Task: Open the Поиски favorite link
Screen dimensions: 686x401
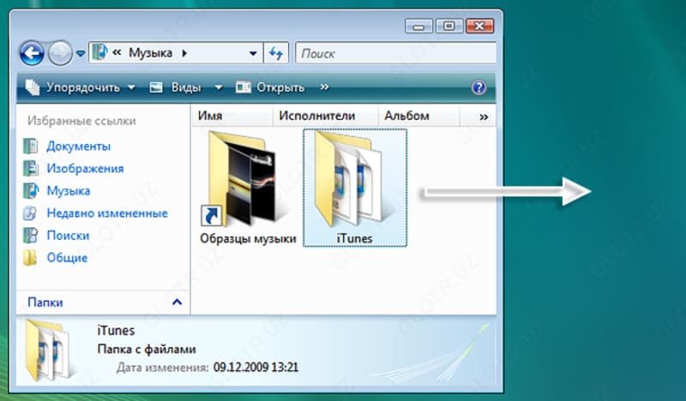Action: coord(68,236)
